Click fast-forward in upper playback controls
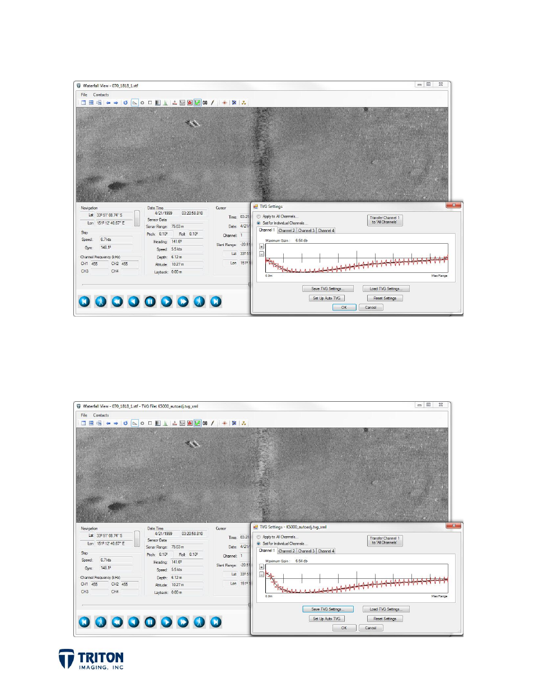The image size is (534, 692). (x=183, y=301)
